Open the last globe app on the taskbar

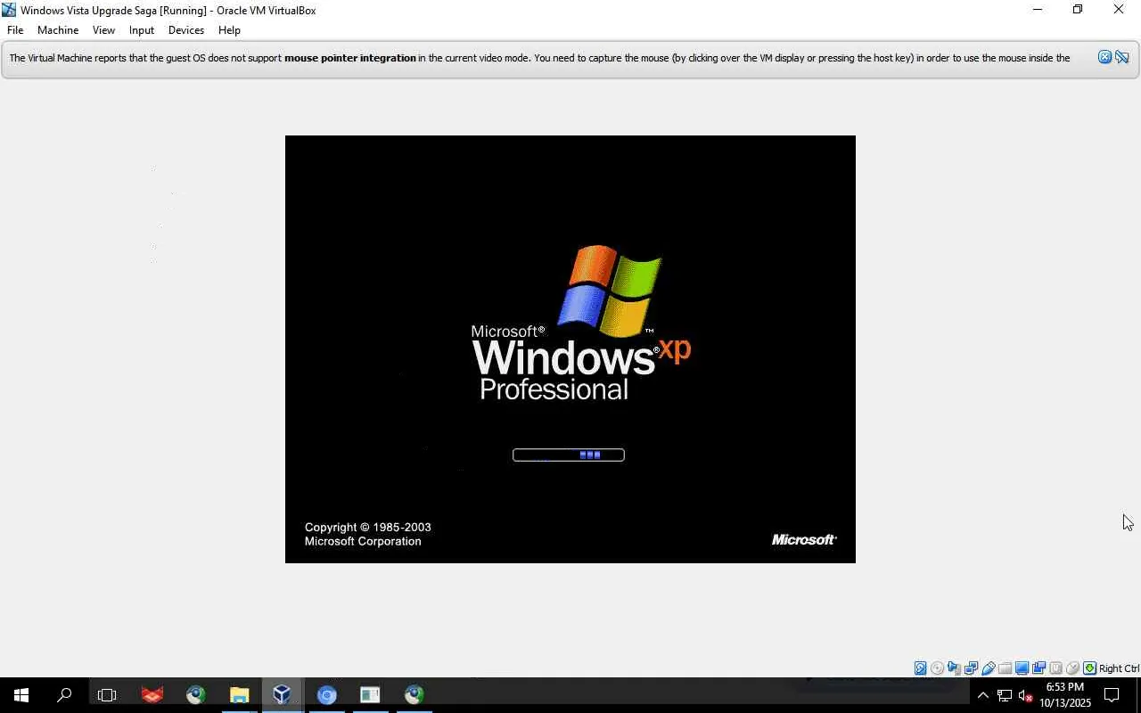(x=414, y=695)
